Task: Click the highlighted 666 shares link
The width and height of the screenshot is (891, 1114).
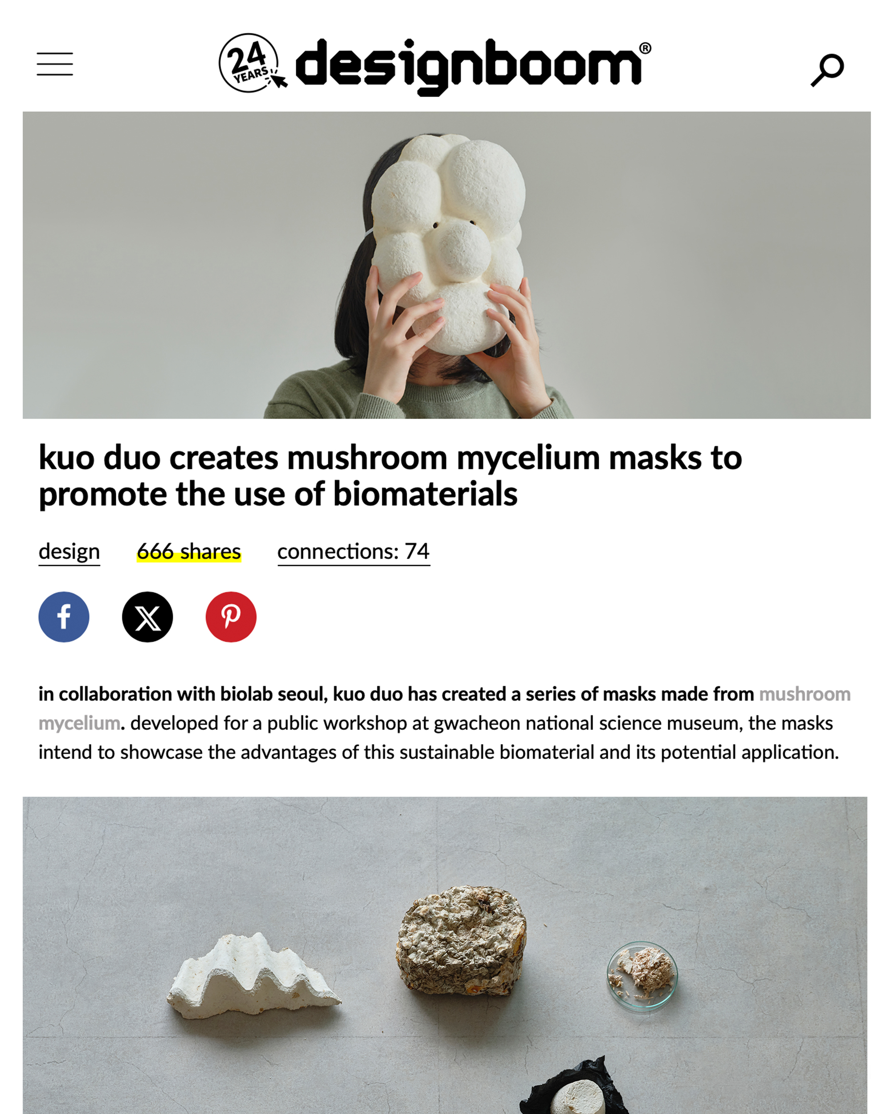Action: click(189, 551)
